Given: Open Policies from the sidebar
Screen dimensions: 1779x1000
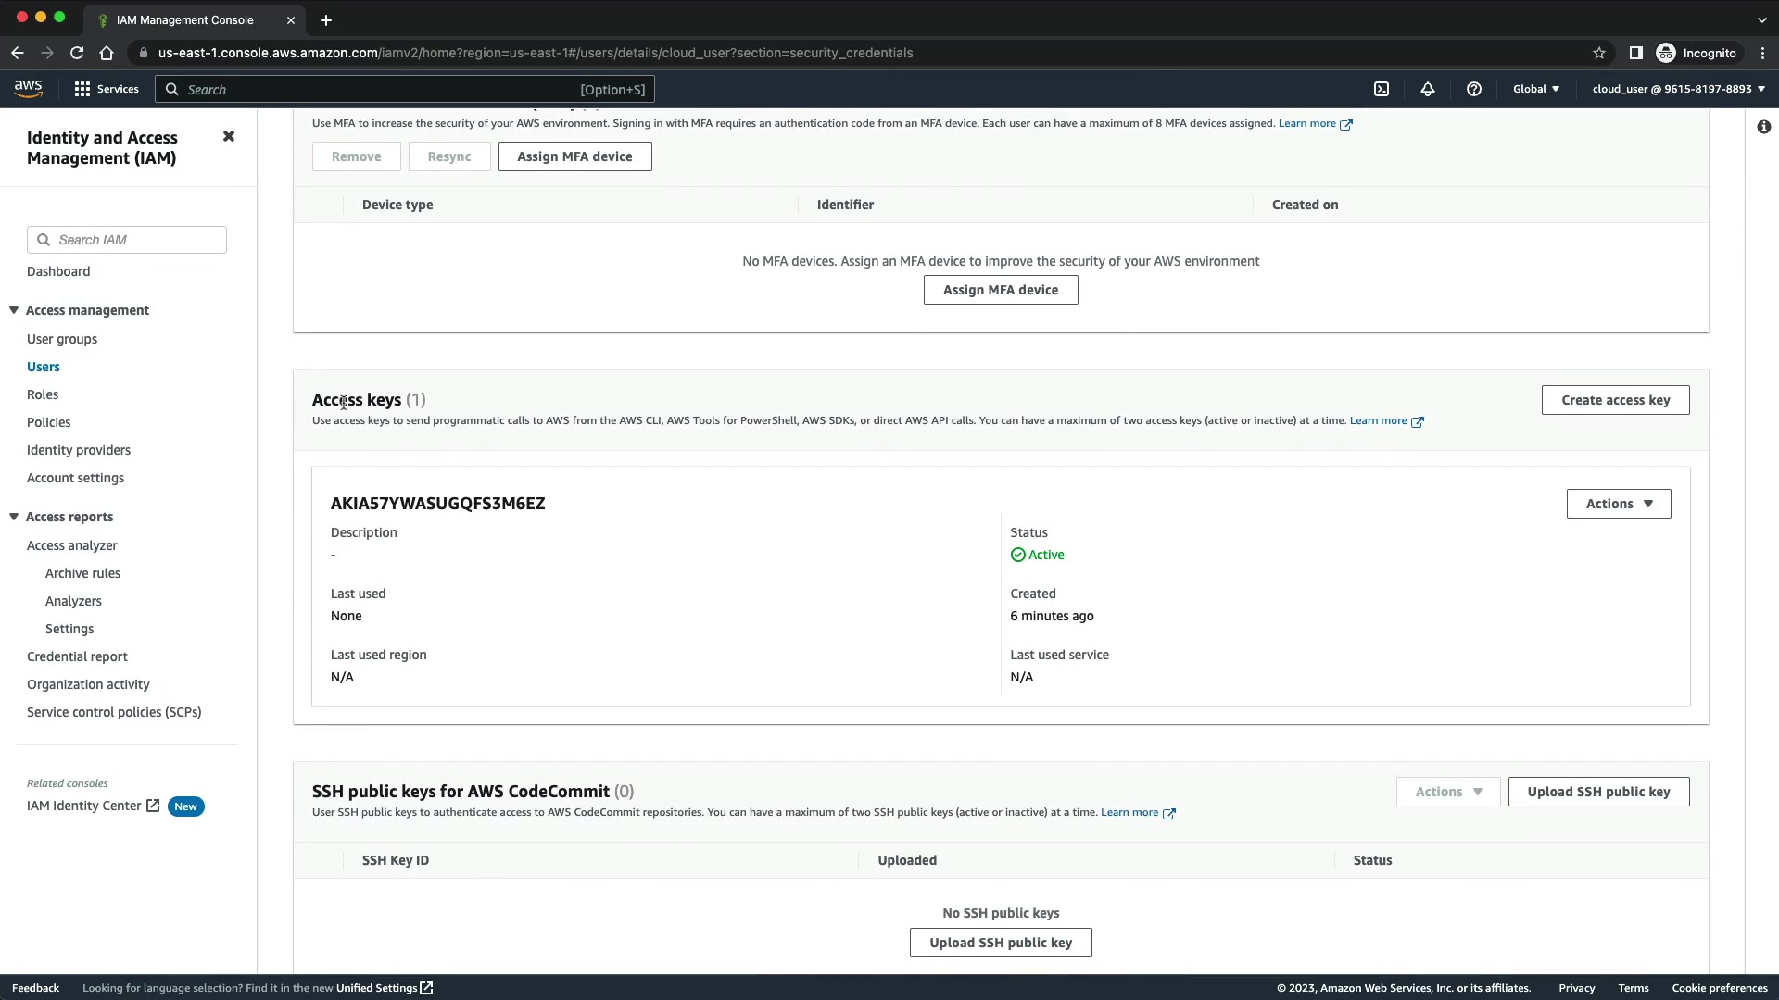Looking at the screenshot, I should [48, 422].
